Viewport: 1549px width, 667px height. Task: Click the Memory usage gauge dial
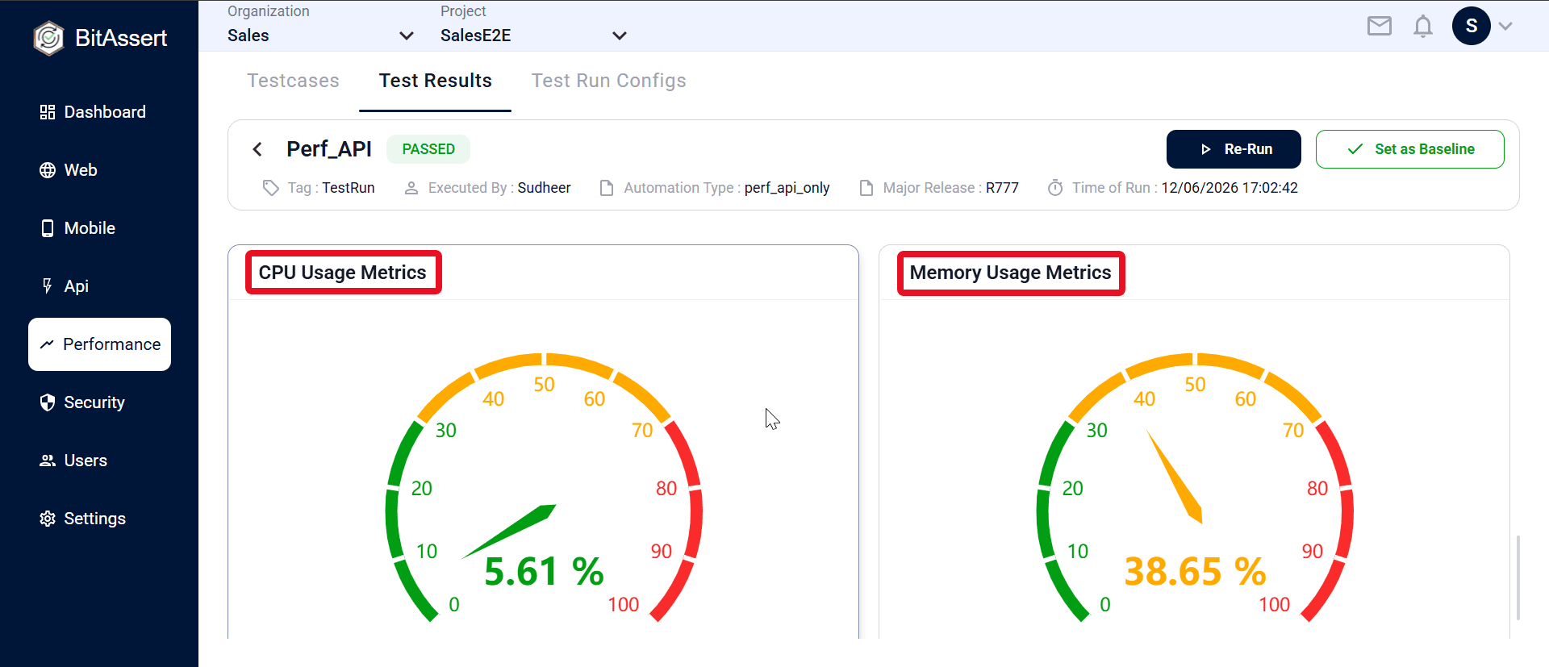(1195, 488)
